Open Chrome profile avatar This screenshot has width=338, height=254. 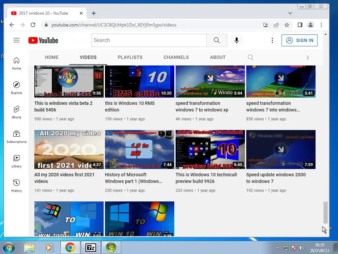[x=310, y=25]
